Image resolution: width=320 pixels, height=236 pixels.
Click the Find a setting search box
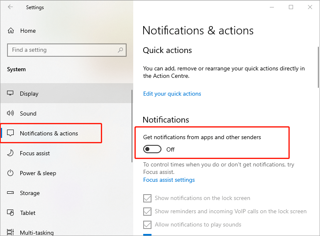(62, 50)
